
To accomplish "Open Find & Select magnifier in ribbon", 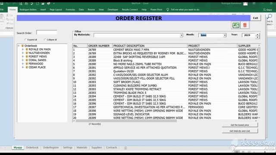I will 270,17.
